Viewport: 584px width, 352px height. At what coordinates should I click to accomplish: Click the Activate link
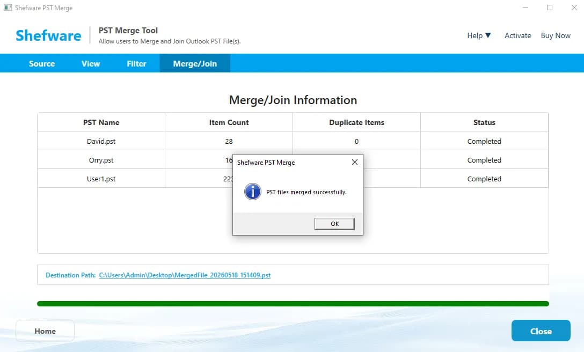pos(517,35)
